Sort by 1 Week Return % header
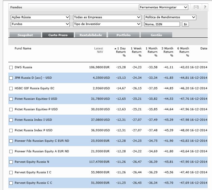Image resolution: width=212 pixels, height=190 pixels. click(x=136, y=52)
